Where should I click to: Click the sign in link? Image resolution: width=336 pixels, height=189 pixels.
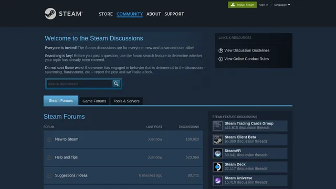(264, 5)
